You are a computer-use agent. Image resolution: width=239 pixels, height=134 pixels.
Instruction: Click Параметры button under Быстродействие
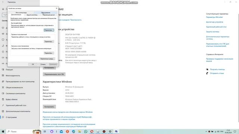(49, 30)
